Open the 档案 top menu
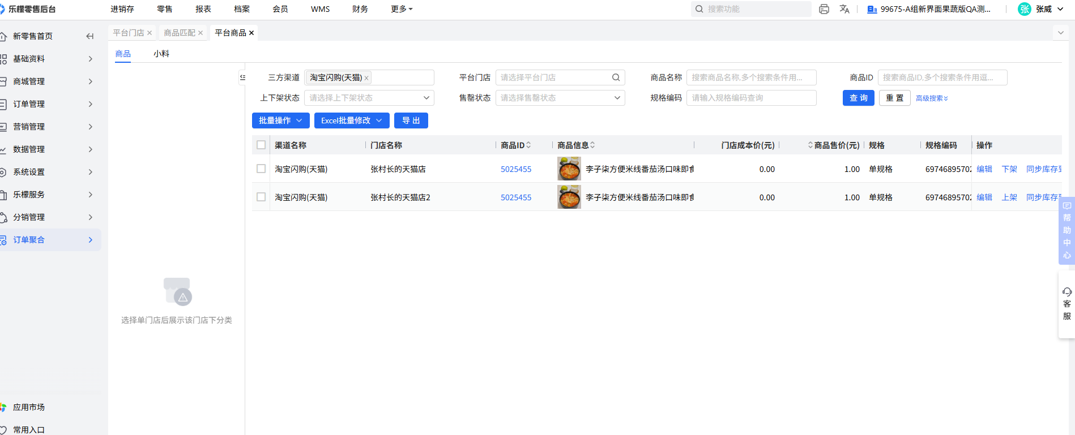Image resolution: width=1075 pixels, height=435 pixels. click(x=242, y=9)
